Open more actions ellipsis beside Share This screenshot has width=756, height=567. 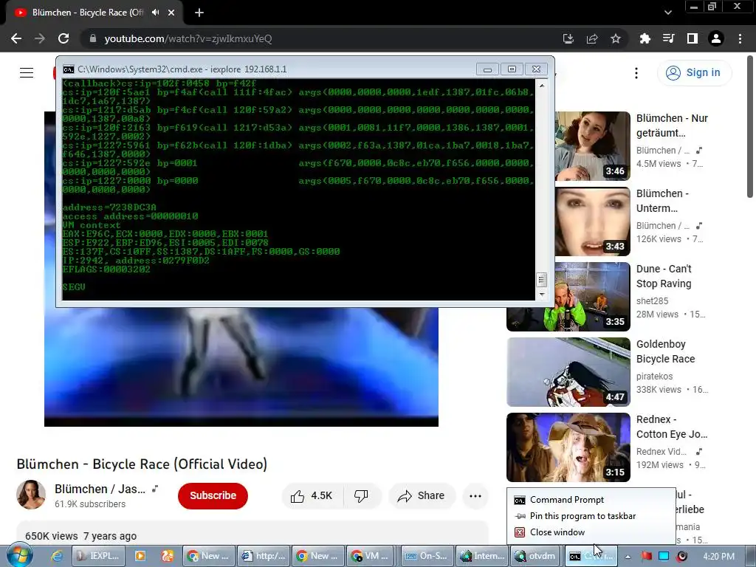pos(475,495)
